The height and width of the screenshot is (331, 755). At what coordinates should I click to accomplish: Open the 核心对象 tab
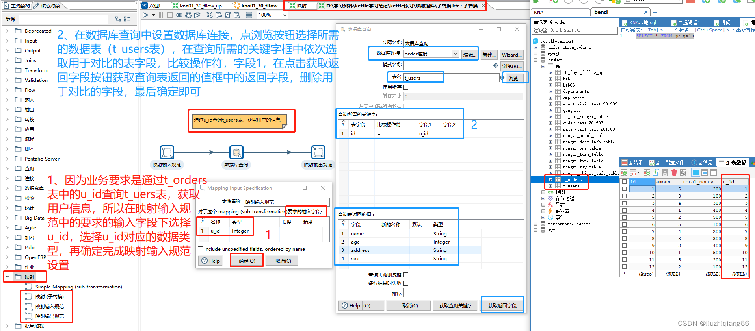pyautogui.click(x=47, y=6)
